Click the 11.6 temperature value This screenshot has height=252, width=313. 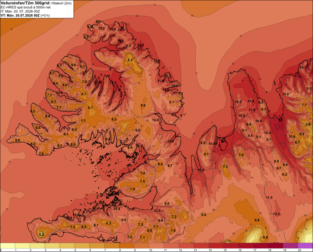[252, 110]
